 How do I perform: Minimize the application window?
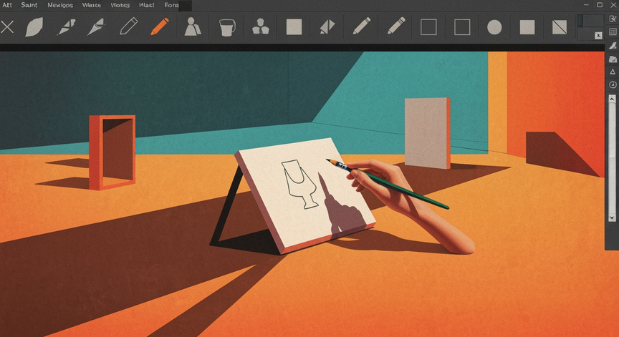click(x=587, y=5)
